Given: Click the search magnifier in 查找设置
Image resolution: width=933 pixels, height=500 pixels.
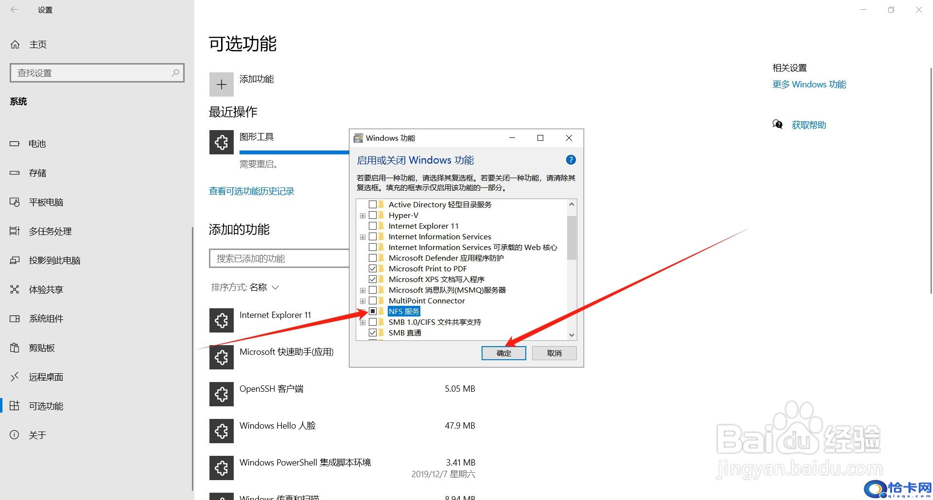Looking at the screenshot, I should click(175, 73).
